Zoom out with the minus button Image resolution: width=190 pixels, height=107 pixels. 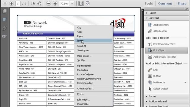48,3
